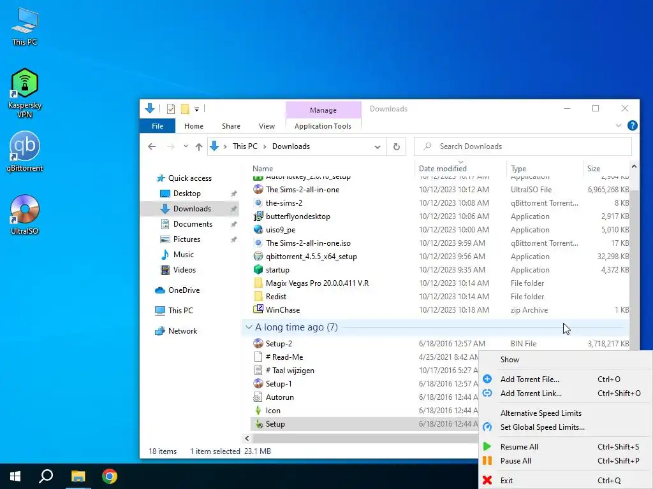The height and width of the screenshot is (489, 653).
Task: Click Downloads in the address breadcrumb
Action: tap(291, 146)
